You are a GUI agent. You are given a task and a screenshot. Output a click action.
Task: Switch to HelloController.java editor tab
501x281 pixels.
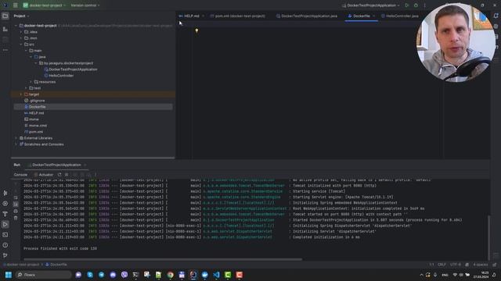[400, 16]
